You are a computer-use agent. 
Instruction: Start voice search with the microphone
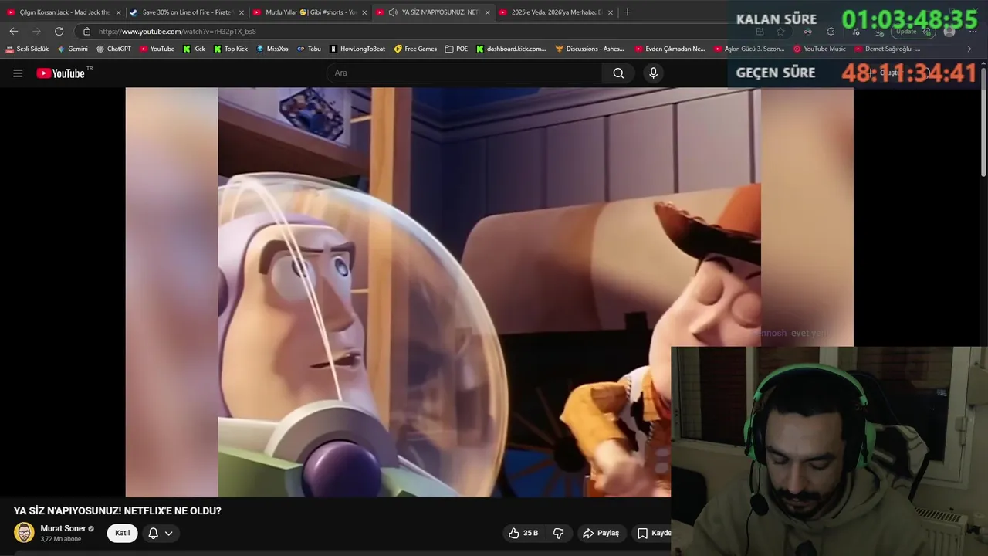pyautogui.click(x=653, y=73)
